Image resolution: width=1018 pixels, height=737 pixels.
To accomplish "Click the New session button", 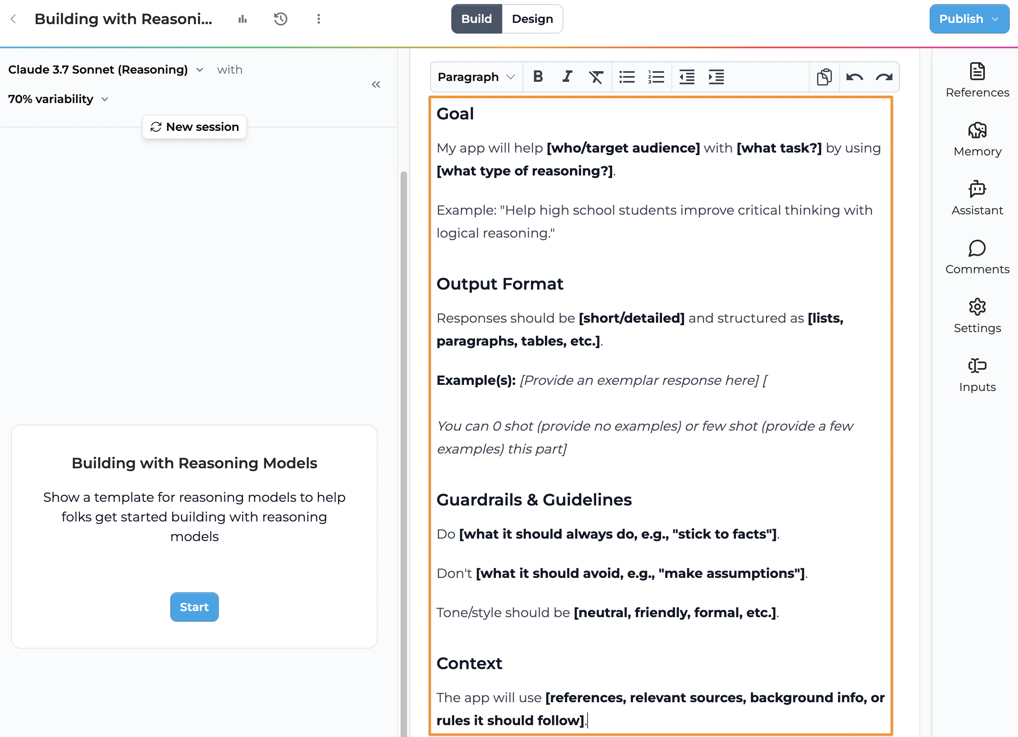I will 194,127.
